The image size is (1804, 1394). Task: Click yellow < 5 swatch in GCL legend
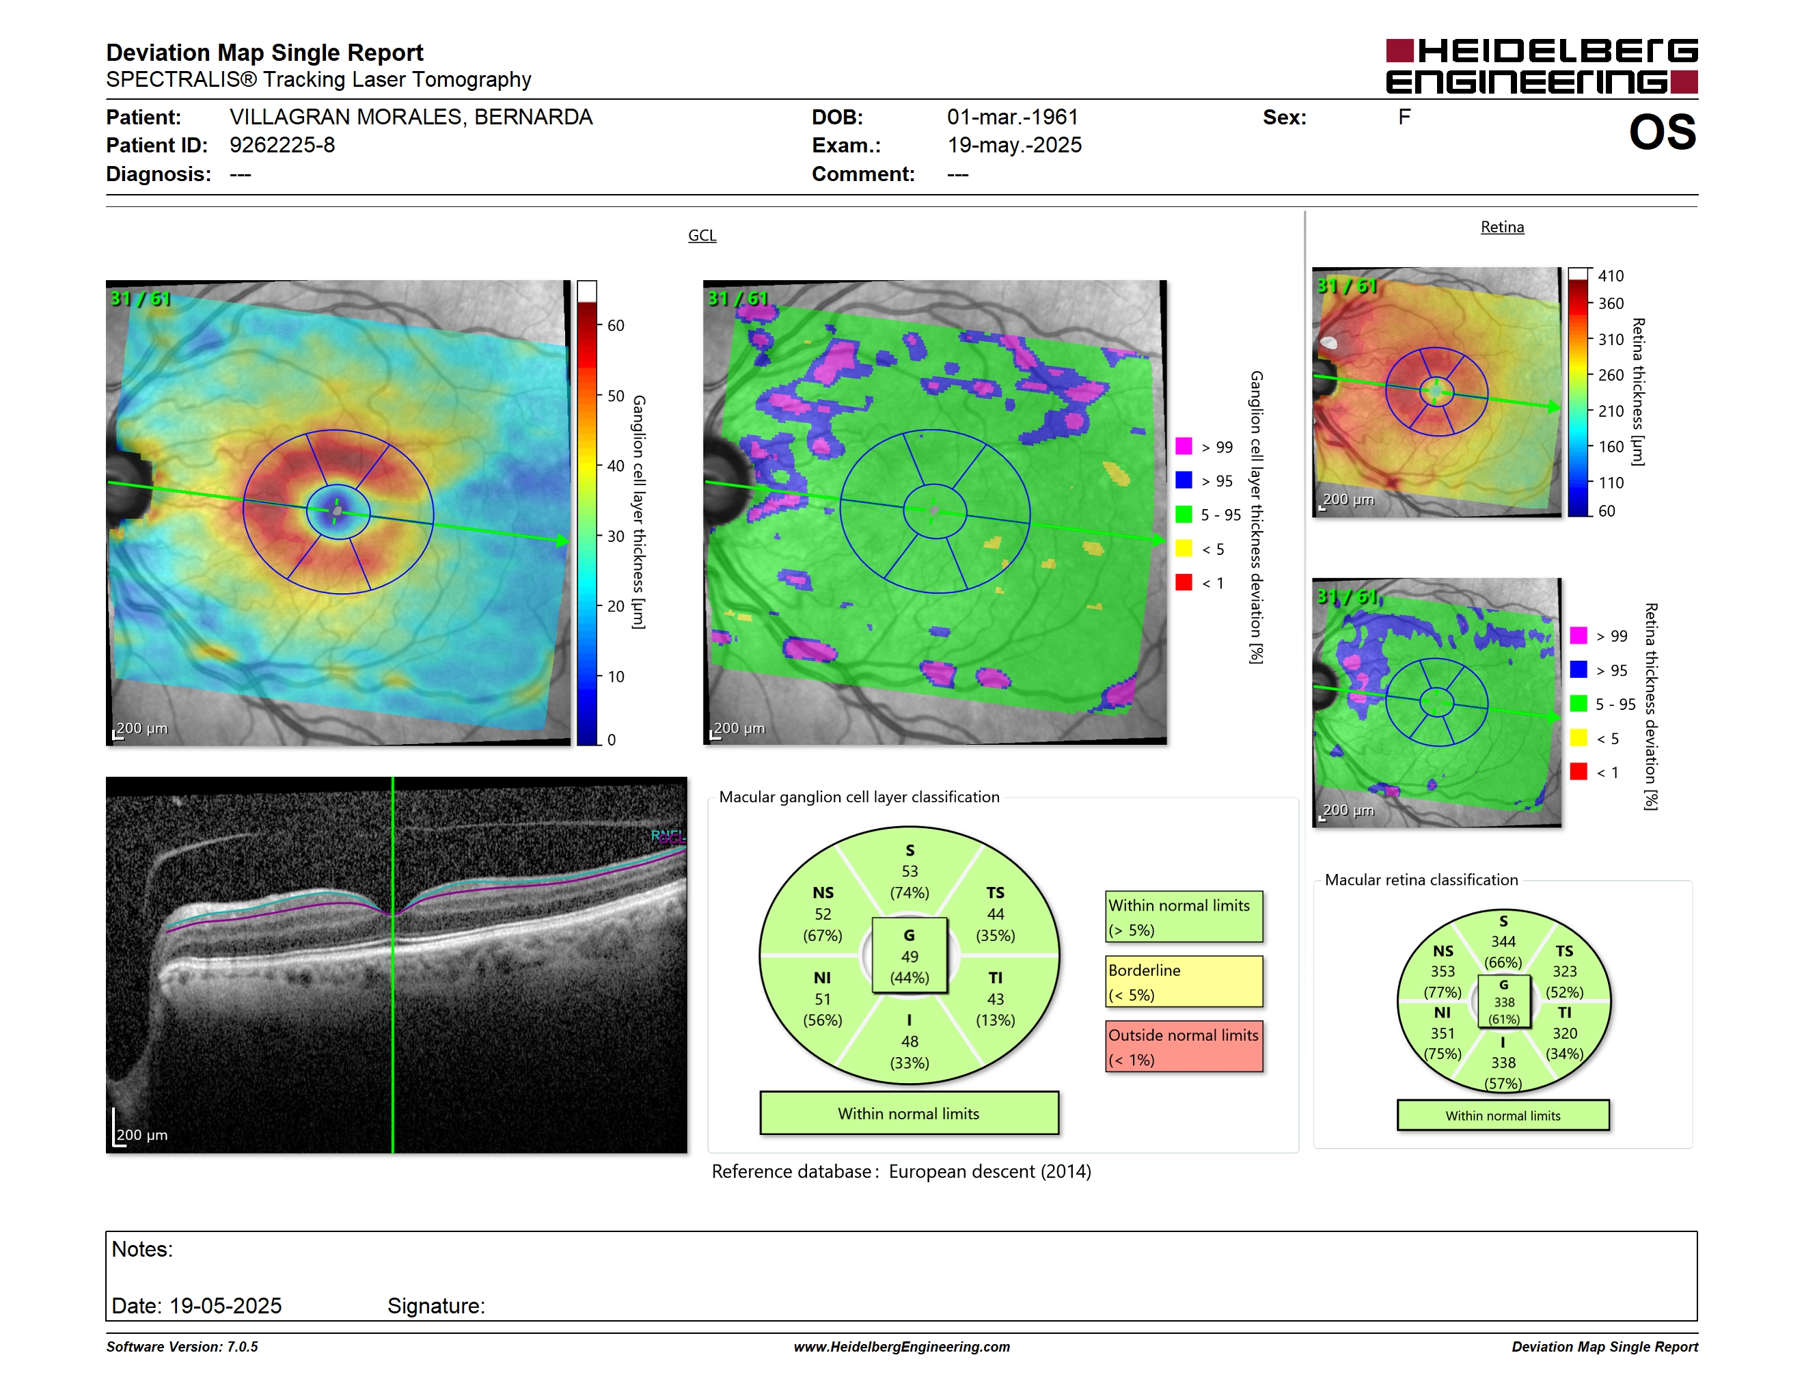click(x=1184, y=548)
